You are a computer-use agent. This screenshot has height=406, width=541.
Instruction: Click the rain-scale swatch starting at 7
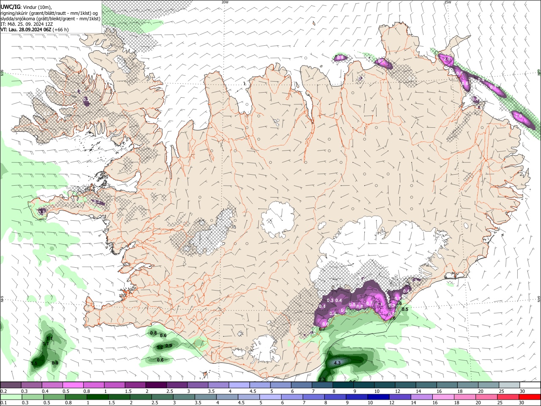[314, 397]
